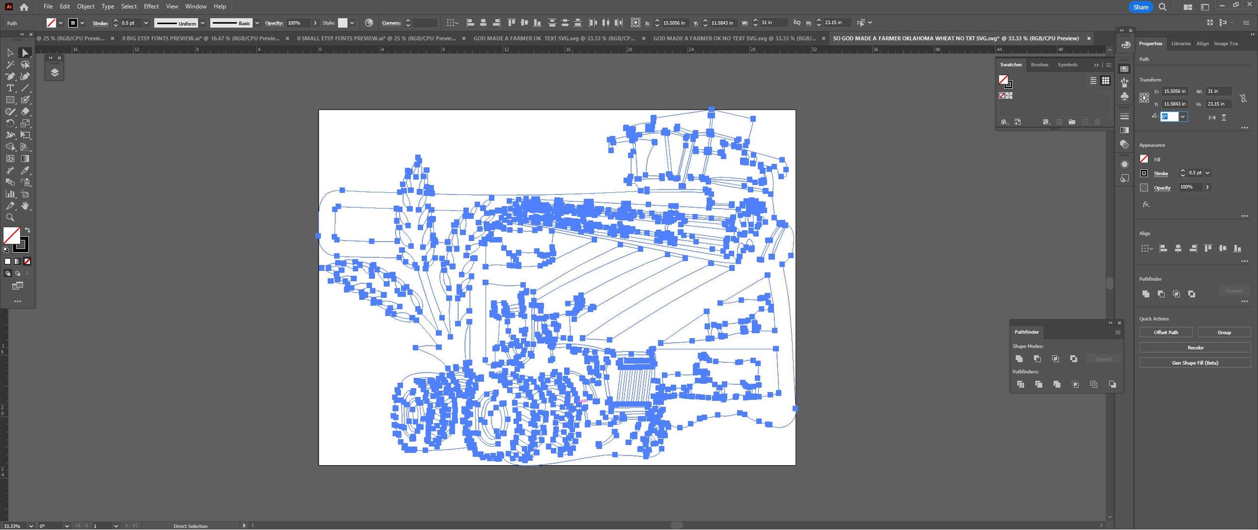Select the Selection tool (black arrow)
1258x530 pixels.
(10, 53)
